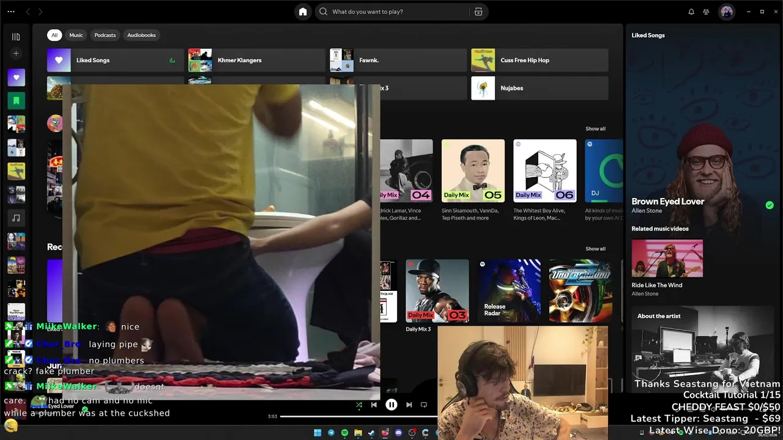783x440 pixels.
Task: Open the Need for Speed Underground cover
Action: (581, 291)
